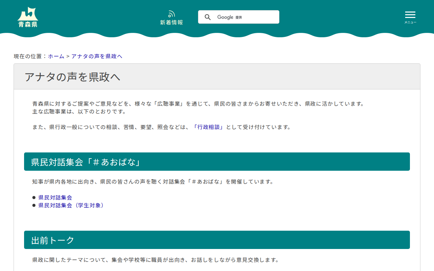Click breadcrumb link アナタの声を県政へ
434x271 pixels.
(x=97, y=56)
